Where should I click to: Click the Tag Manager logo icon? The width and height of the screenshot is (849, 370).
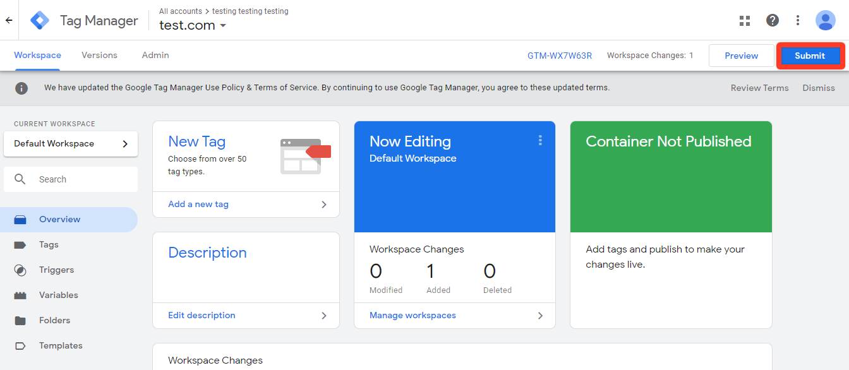point(40,20)
